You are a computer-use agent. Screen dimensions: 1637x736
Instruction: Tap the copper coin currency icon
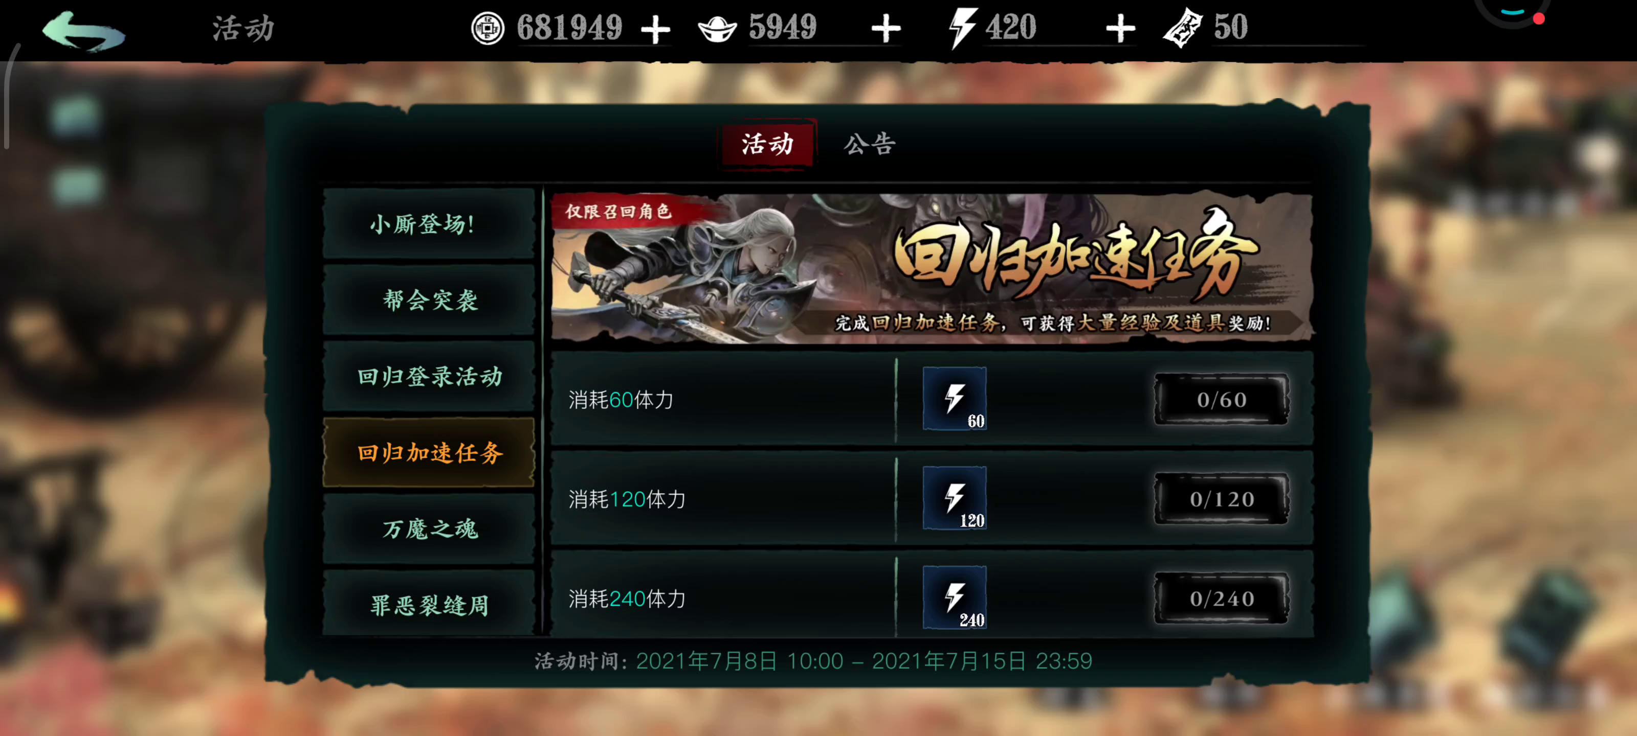(488, 28)
